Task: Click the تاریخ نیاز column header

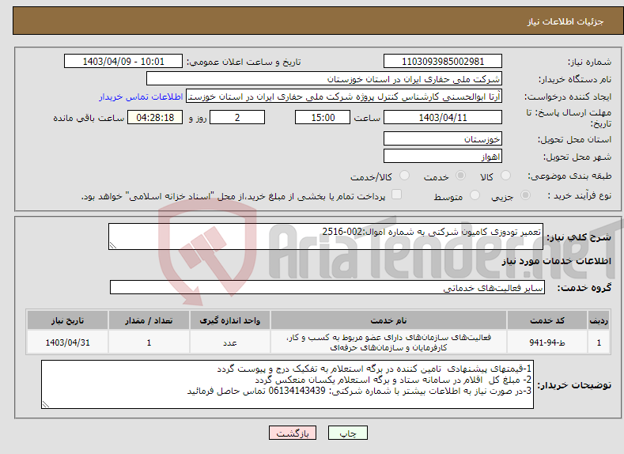Action: [68, 320]
